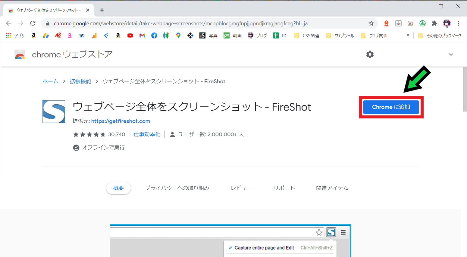
Task: Click the padlock site info icon
Action: [x=47, y=23]
